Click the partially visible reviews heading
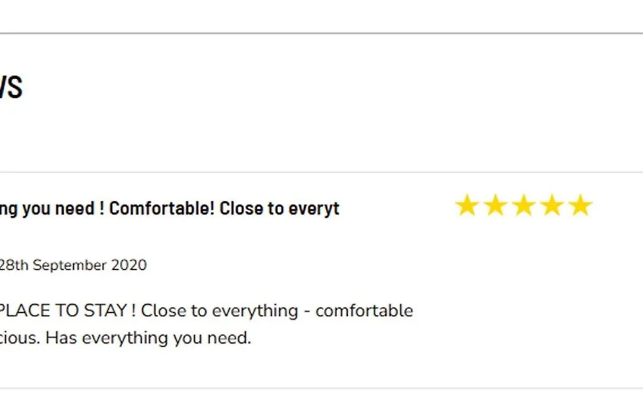The image size is (643, 417). click(11, 88)
